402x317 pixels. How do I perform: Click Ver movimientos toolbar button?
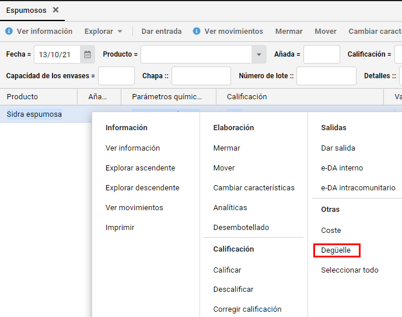coord(233,32)
